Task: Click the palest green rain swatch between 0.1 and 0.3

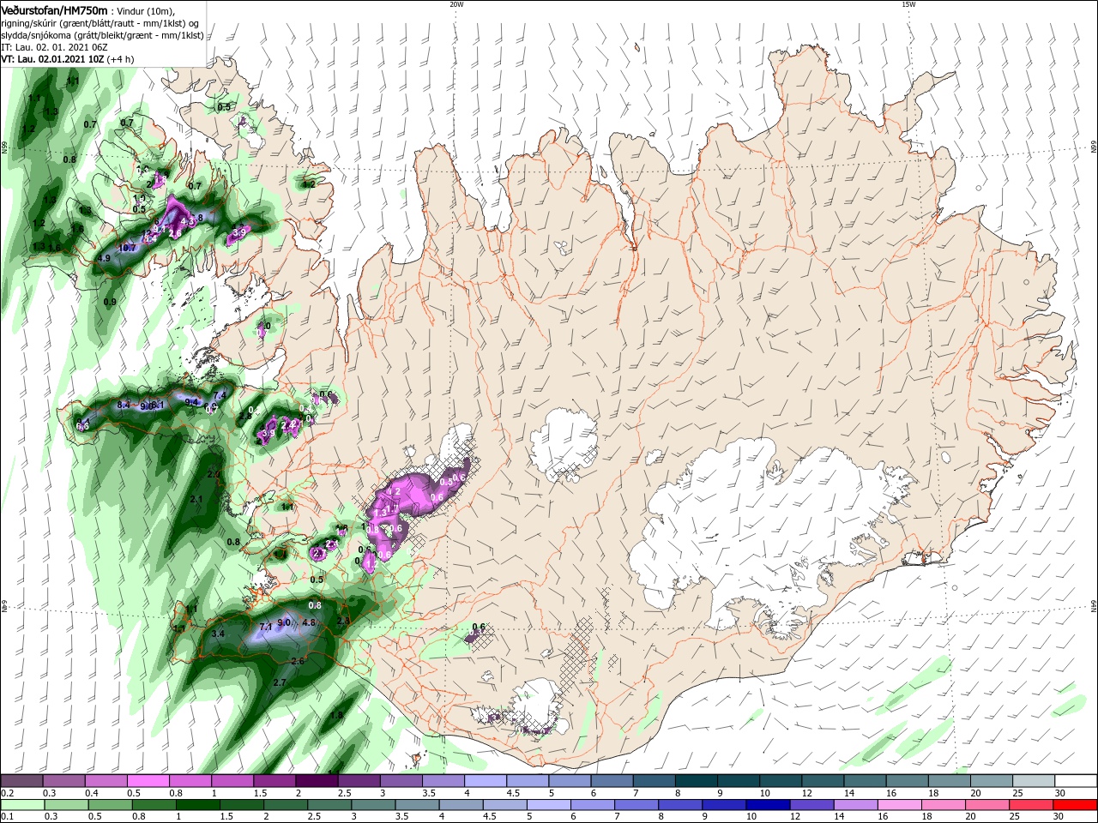Action: pyautogui.click(x=21, y=805)
